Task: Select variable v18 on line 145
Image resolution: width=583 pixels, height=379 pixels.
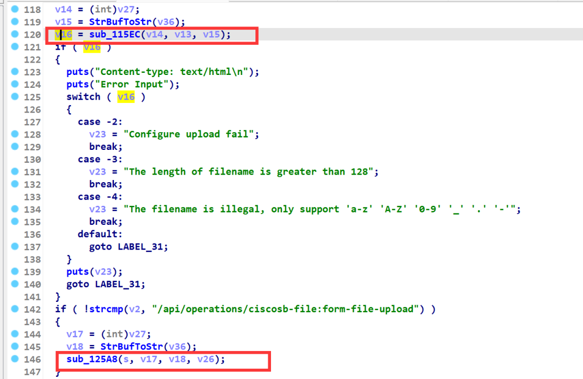Action: pos(74,346)
